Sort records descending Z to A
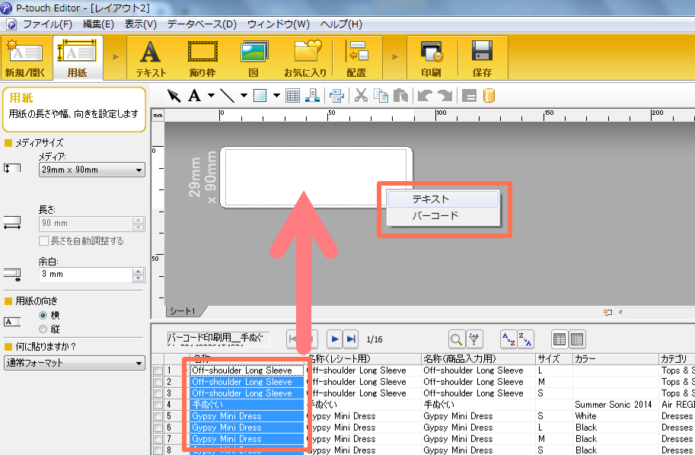Viewport: 695px width, 455px height. [x=525, y=340]
